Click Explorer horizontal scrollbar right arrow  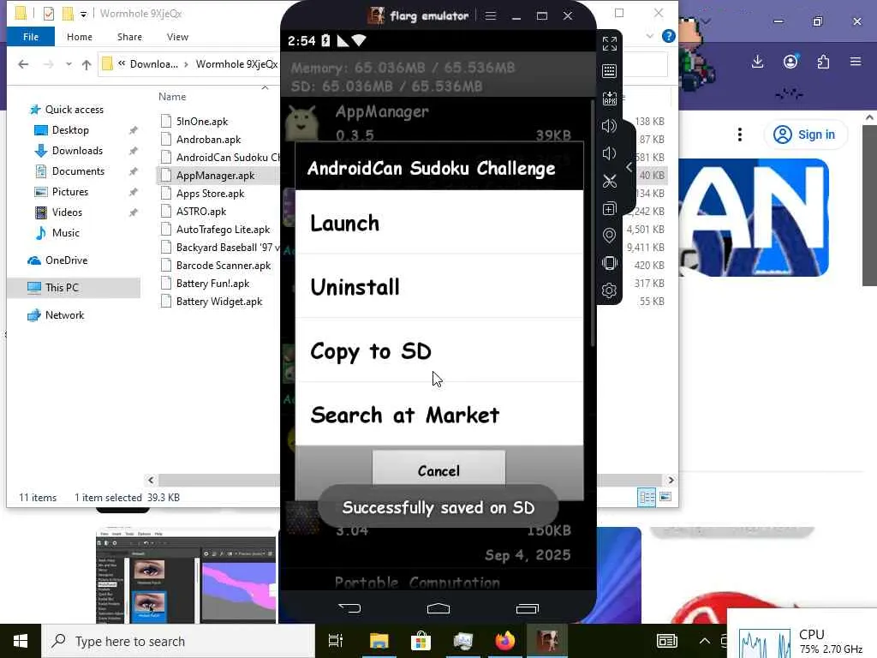pyautogui.click(x=671, y=480)
